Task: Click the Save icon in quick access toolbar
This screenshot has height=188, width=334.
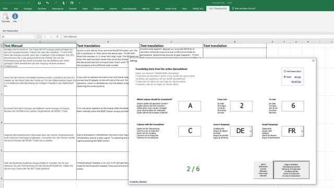Action: (39, 3)
